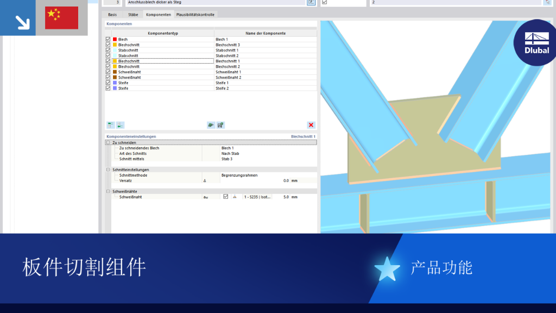Click the Dlubal logo badge

pyautogui.click(x=536, y=42)
